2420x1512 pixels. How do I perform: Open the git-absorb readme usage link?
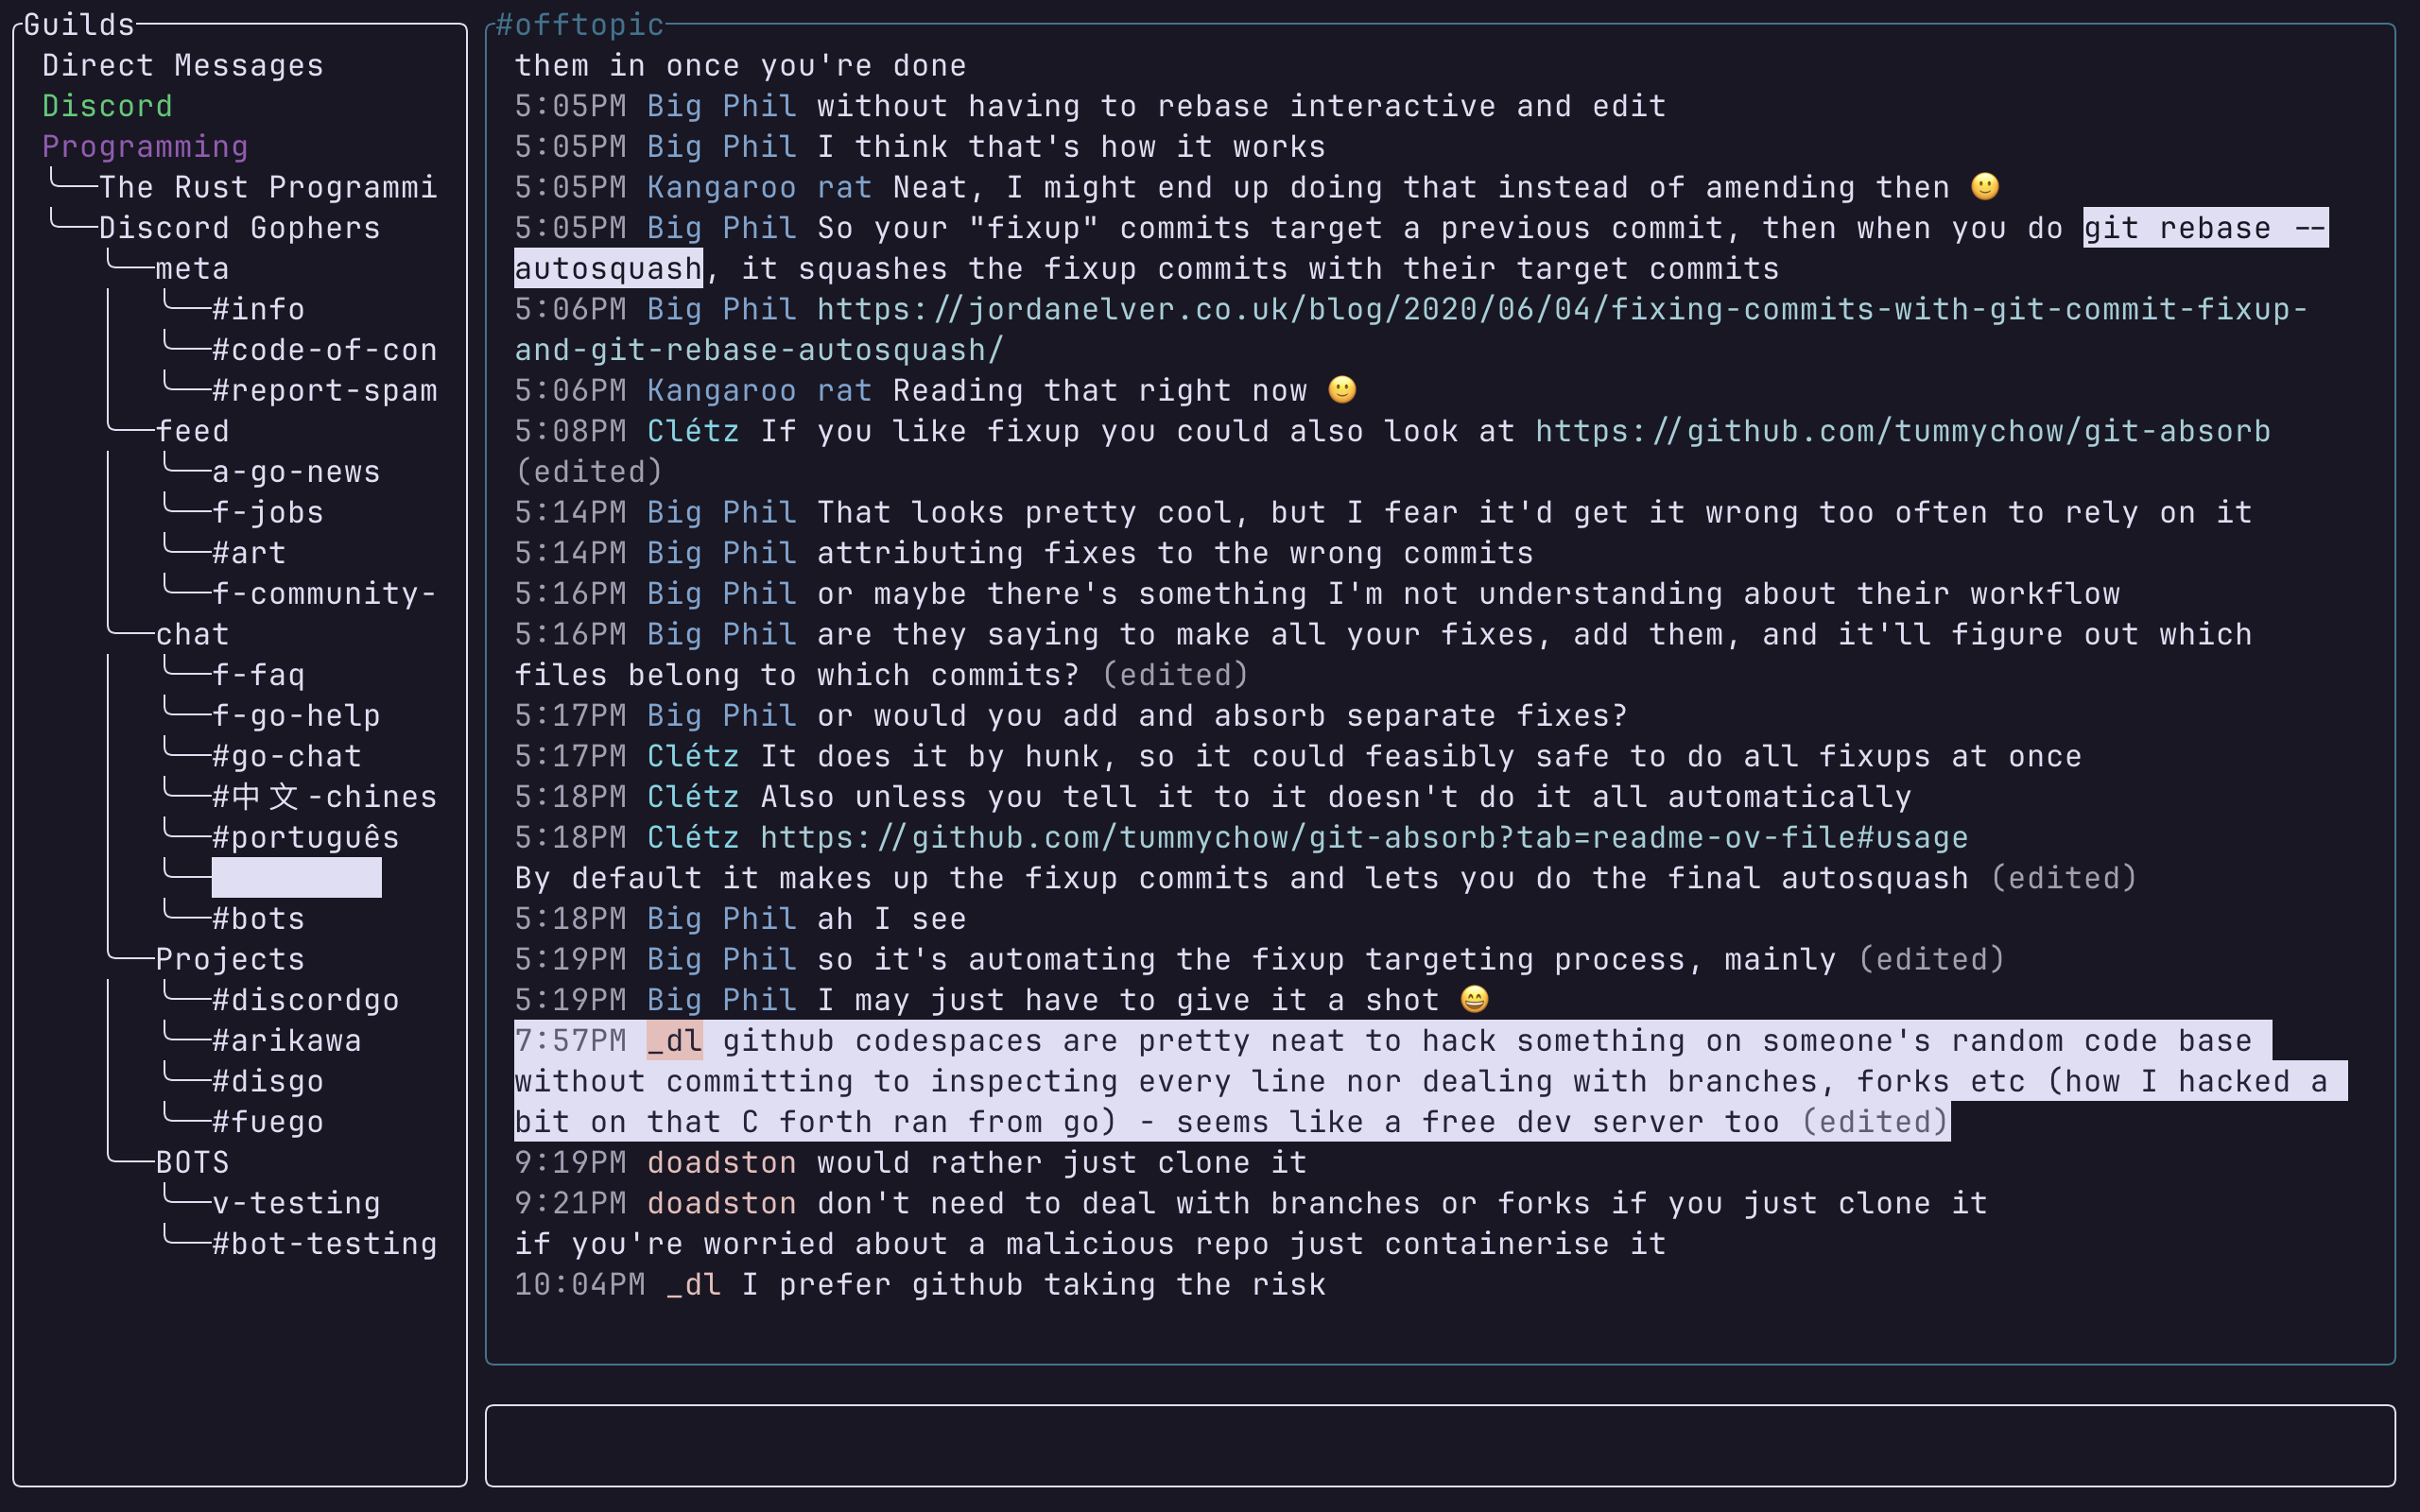tap(1364, 838)
